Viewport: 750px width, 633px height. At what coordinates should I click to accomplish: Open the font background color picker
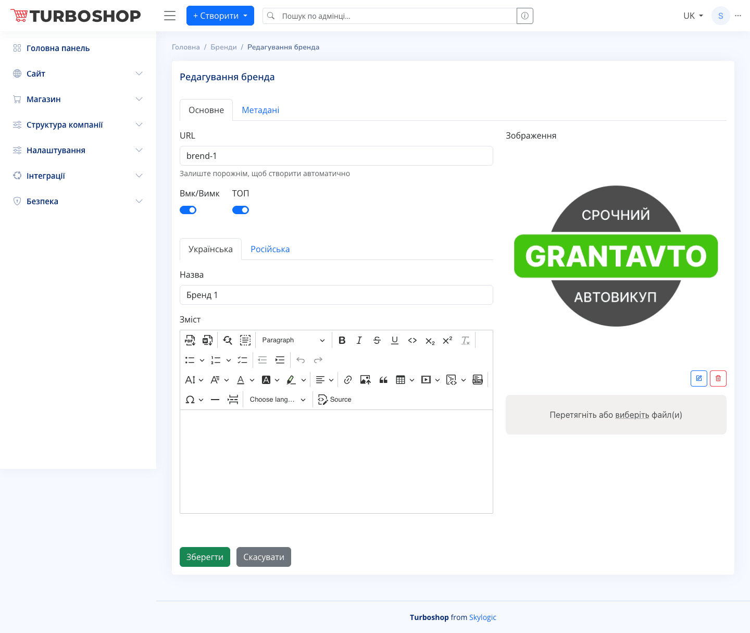(x=270, y=380)
